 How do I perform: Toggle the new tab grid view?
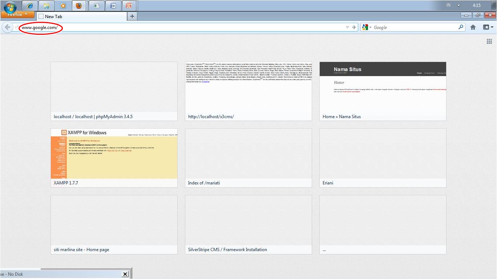click(x=489, y=41)
